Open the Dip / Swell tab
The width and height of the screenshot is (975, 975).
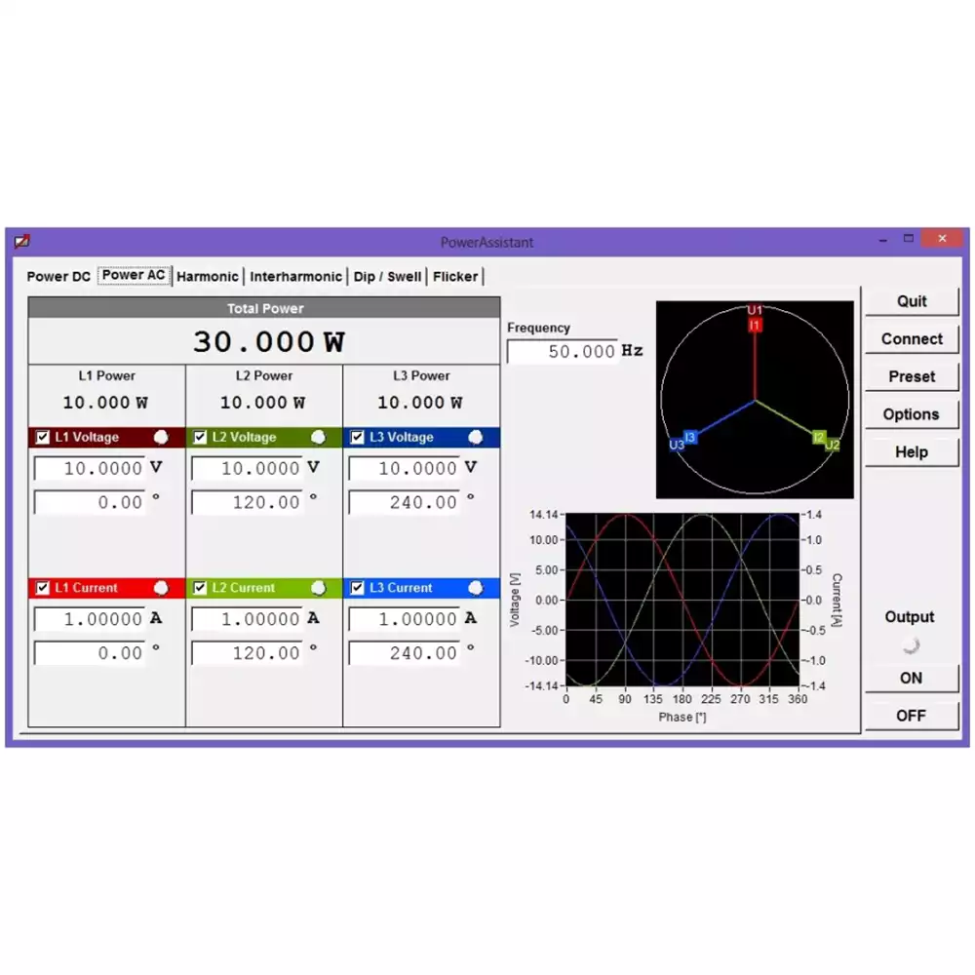(x=387, y=277)
